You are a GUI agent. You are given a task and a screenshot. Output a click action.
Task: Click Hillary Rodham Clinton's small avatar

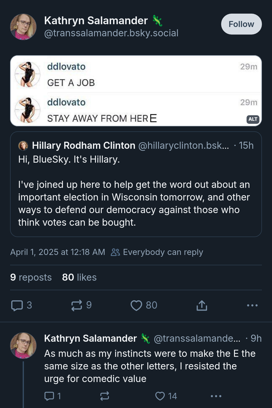[23, 145]
